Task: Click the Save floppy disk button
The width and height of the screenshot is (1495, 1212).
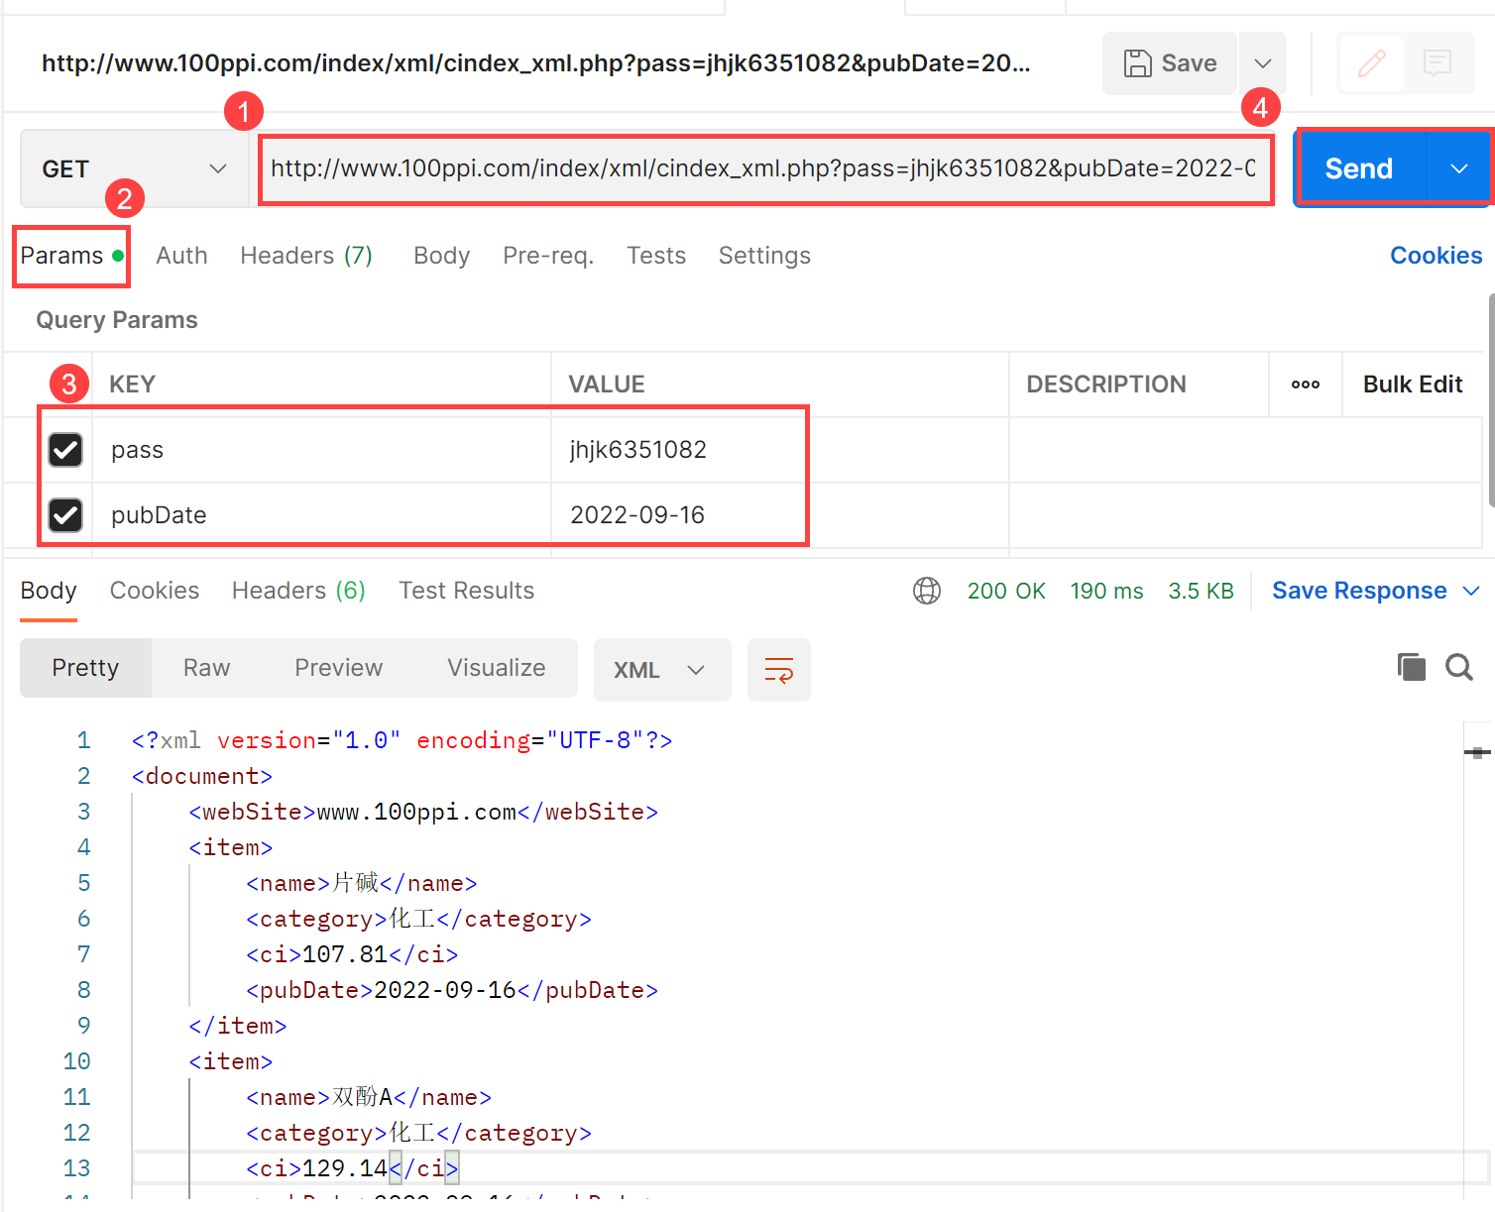Action: pos(1170,63)
